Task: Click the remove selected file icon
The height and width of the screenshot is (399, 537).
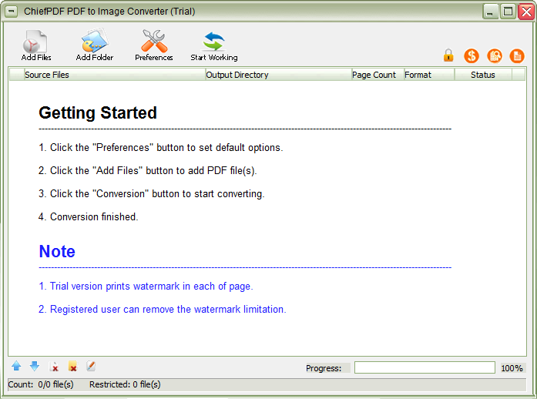Action: click(54, 367)
